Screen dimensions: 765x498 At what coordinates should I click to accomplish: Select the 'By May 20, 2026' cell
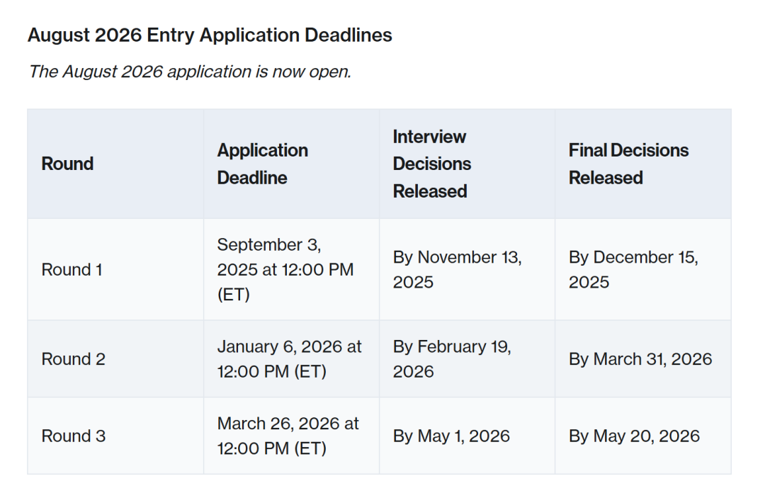coord(634,436)
